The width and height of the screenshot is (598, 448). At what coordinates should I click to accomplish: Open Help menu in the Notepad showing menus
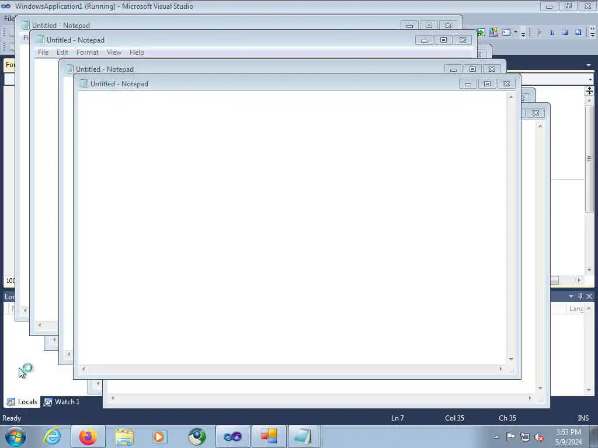pyautogui.click(x=137, y=52)
